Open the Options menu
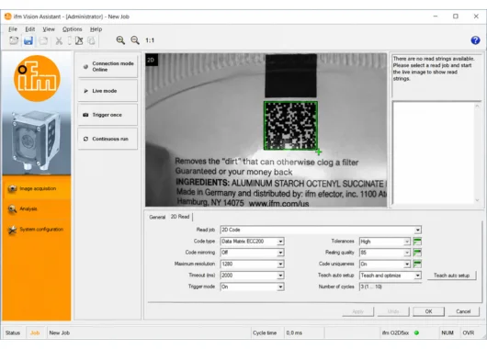Viewport: 487px width, 349px height. click(x=72, y=29)
